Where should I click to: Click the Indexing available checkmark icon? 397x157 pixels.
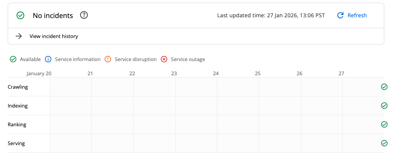click(384, 106)
